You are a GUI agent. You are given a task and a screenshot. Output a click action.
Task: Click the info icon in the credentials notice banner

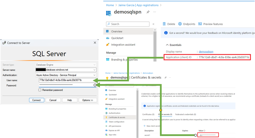pyautogui.click(x=145, y=106)
